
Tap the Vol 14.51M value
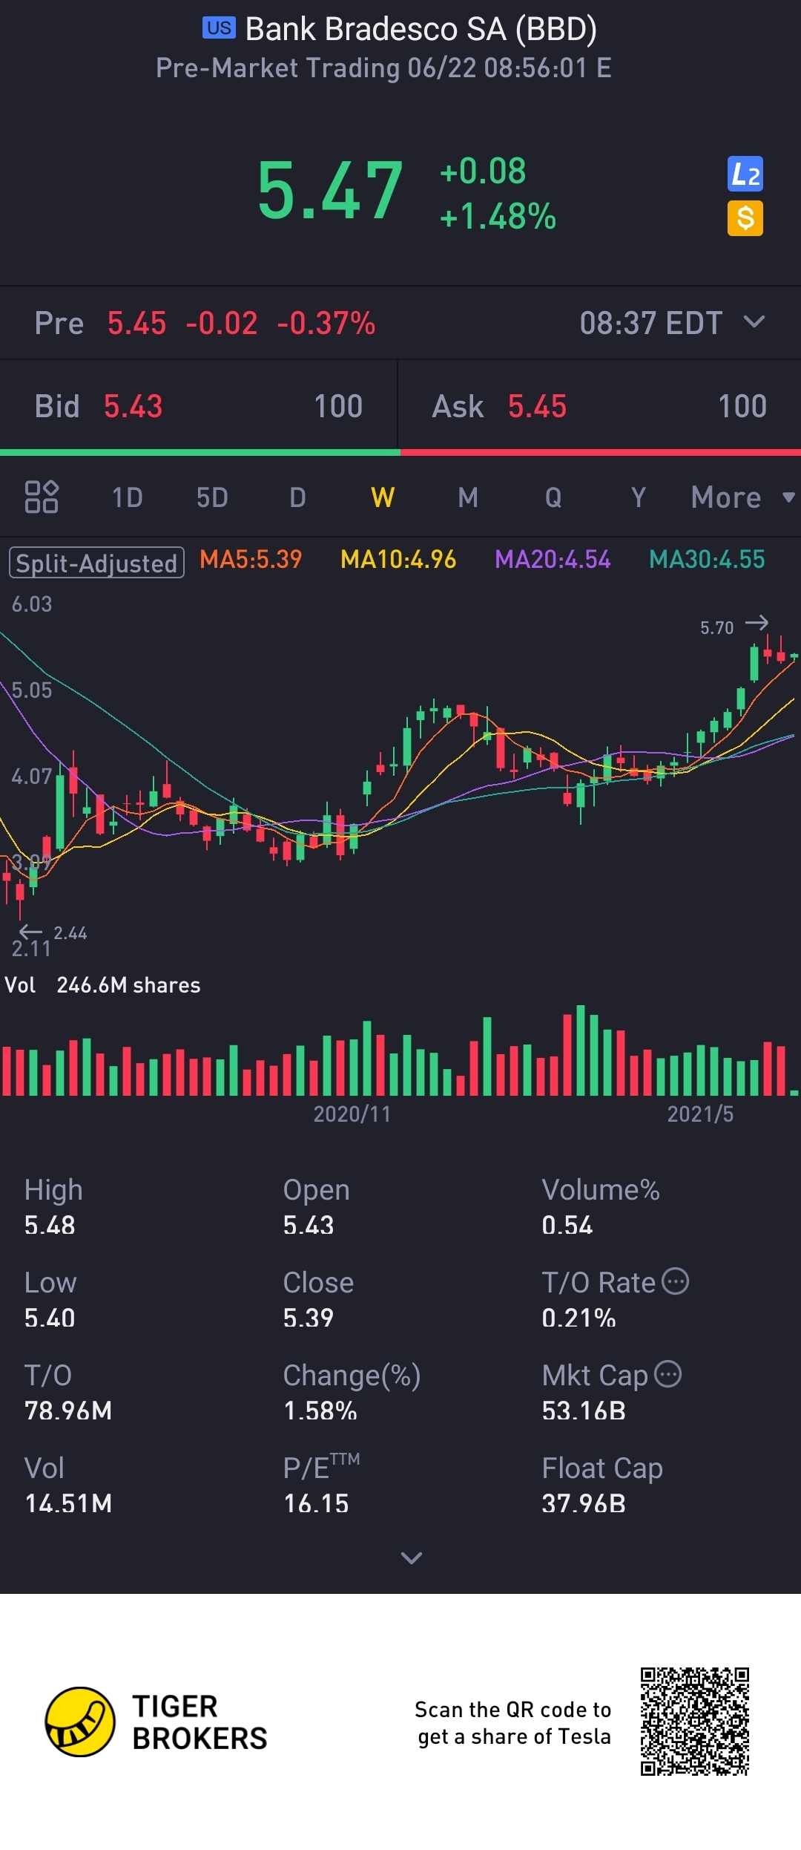[68, 1503]
